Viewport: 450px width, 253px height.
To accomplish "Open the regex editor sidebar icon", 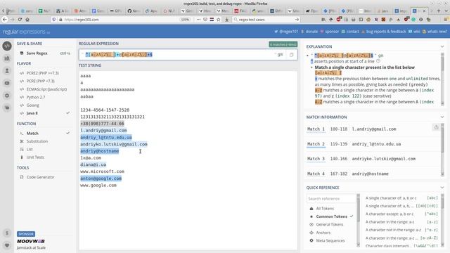I will click(7, 46).
